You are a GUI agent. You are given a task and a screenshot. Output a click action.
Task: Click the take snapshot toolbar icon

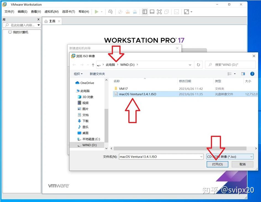coord(120,12)
